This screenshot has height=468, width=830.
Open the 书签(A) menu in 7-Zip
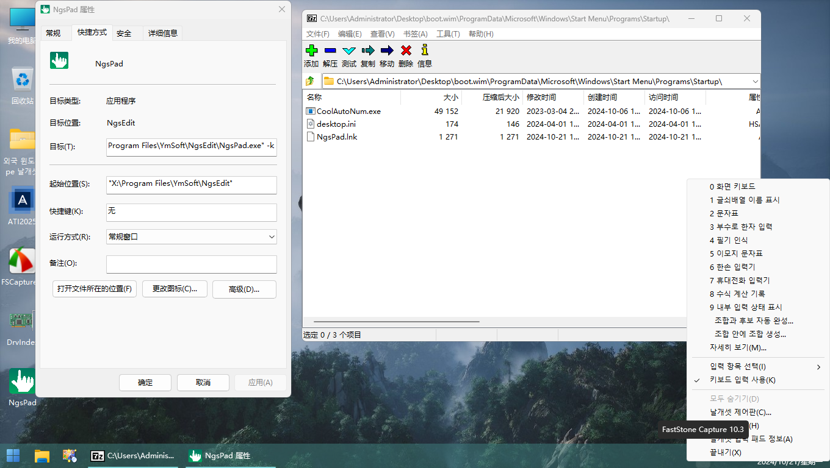[415, 34]
